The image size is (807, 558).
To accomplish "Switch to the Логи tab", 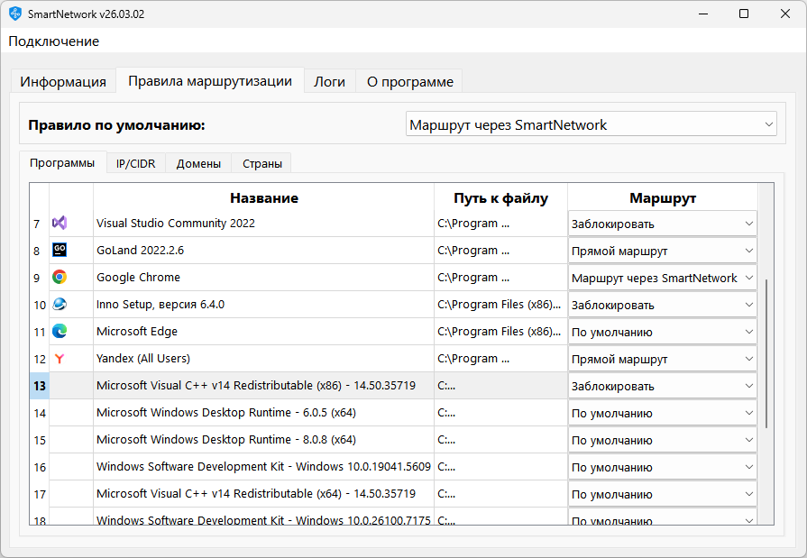I will point(329,80).
